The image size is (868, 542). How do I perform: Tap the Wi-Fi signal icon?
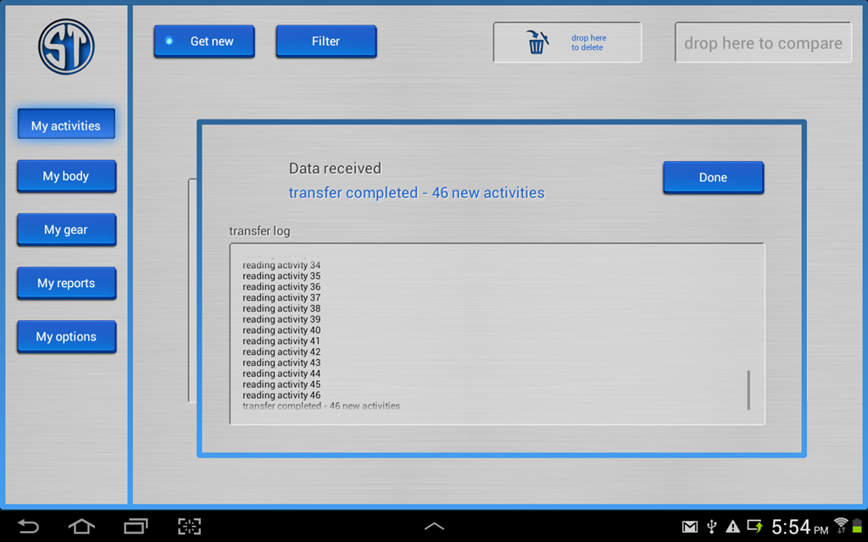click(841, 525)
